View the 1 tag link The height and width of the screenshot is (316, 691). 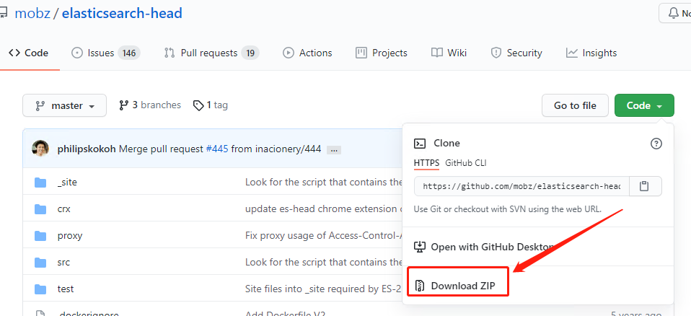click(x=211, y=105)
